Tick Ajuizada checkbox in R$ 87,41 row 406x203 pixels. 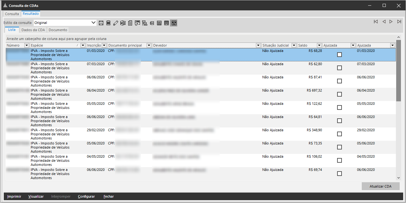339,81
